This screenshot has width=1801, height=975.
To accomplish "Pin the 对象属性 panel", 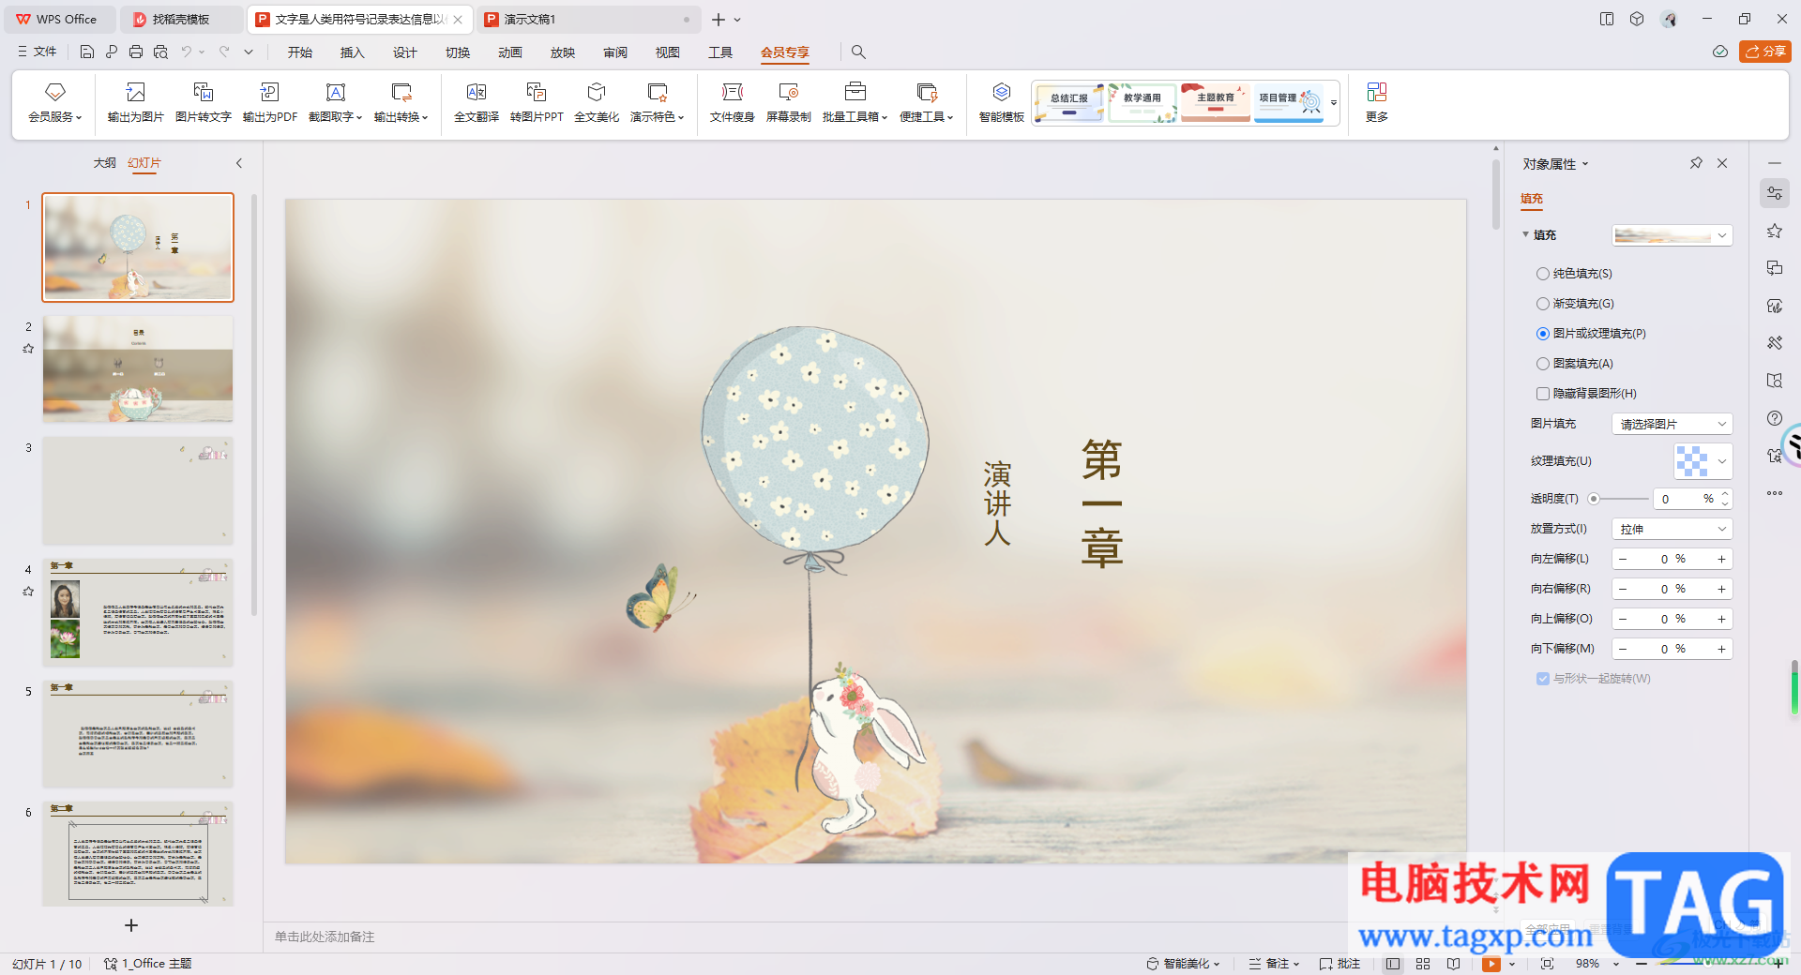I will (1696, 163).
